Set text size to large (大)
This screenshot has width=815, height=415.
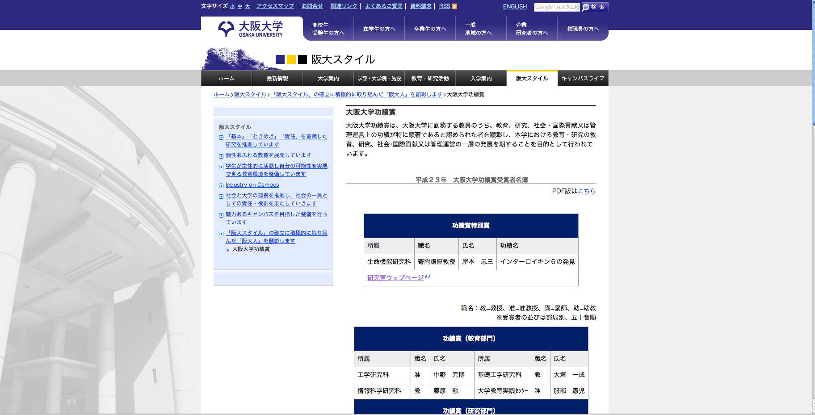point(248,7)
